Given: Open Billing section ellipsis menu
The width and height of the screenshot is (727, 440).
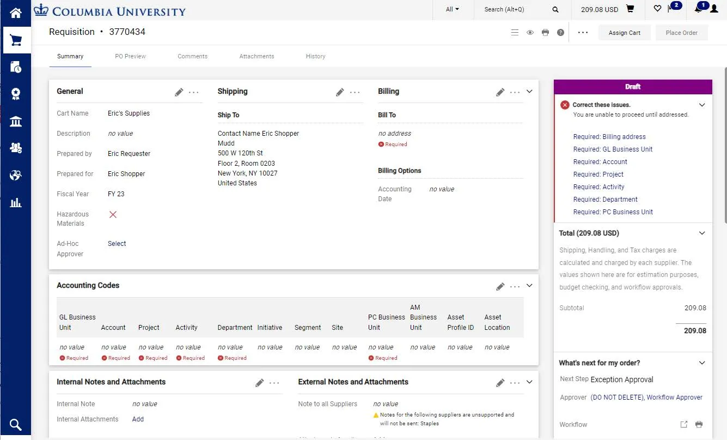Looking at the screenshot, I should [x=515, y=93].
